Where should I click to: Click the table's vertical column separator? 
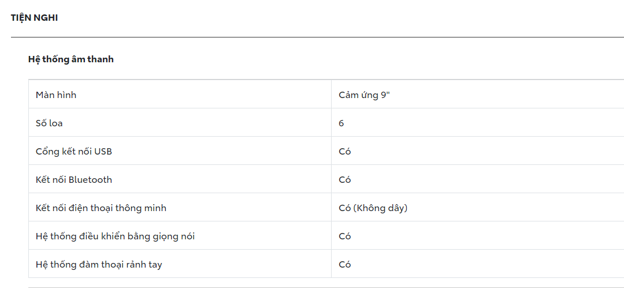pyautogui.click(x=331, y=179)
